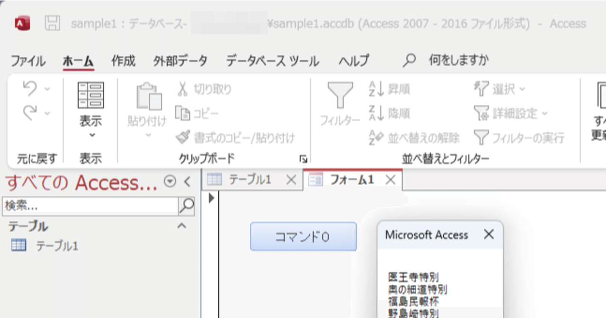Screen dimensions: 606x318
Task: Click the 何をしますか search box
Action: coord(459,60)
